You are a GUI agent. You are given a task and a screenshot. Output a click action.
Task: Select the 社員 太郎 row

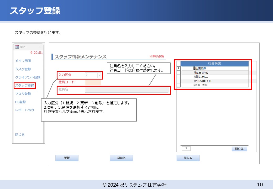(x=214, y=85)
